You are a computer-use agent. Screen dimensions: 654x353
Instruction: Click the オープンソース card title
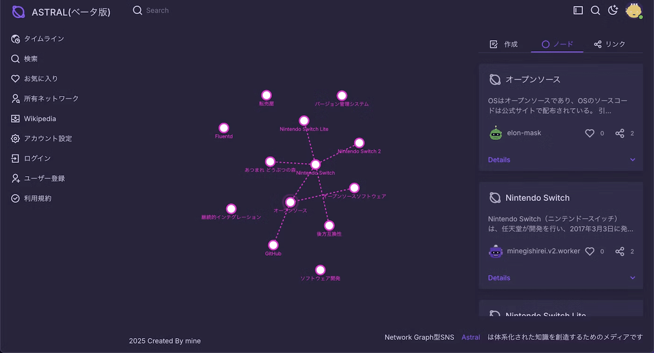coord(533,79)
